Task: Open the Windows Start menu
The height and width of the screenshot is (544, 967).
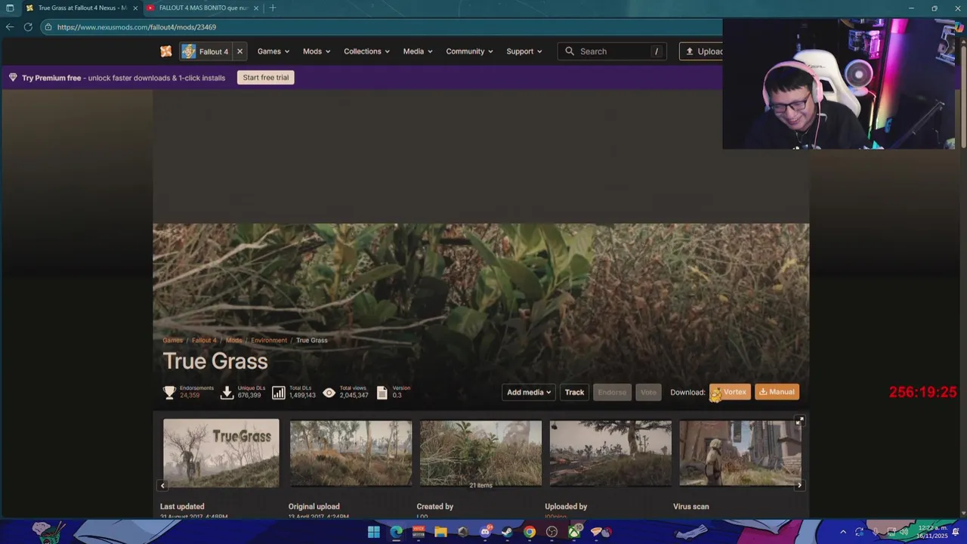Action: (374, 532)
